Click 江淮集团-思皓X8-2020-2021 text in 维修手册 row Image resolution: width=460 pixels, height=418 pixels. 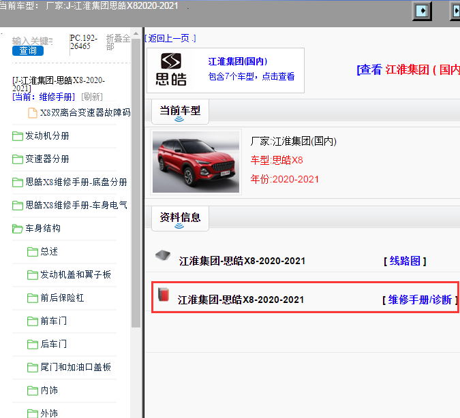241,300
